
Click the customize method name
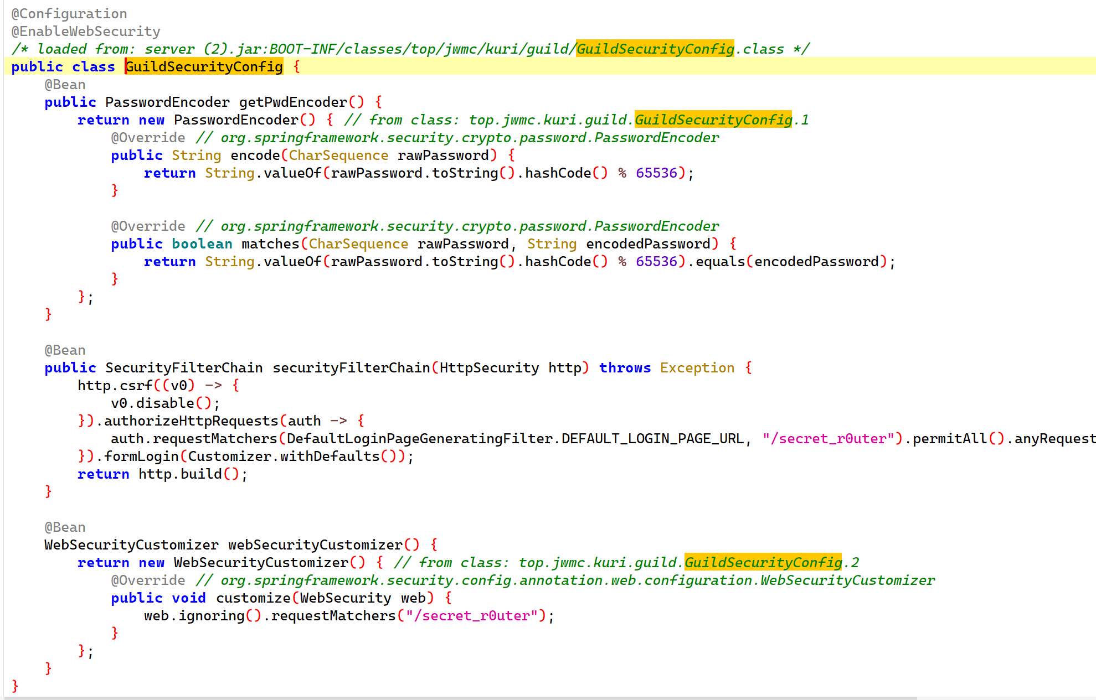[x=253, y=598]
